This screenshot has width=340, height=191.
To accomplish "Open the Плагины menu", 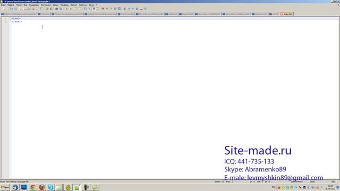I will [x=83, y=5].
